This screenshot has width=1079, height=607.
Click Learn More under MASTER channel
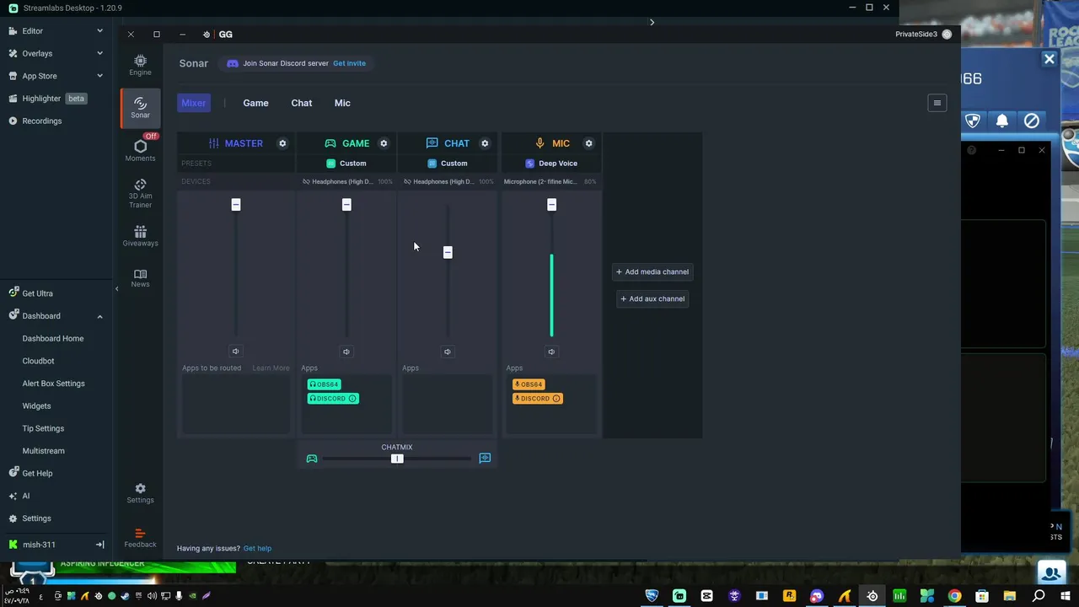click(x=271, y=368)
